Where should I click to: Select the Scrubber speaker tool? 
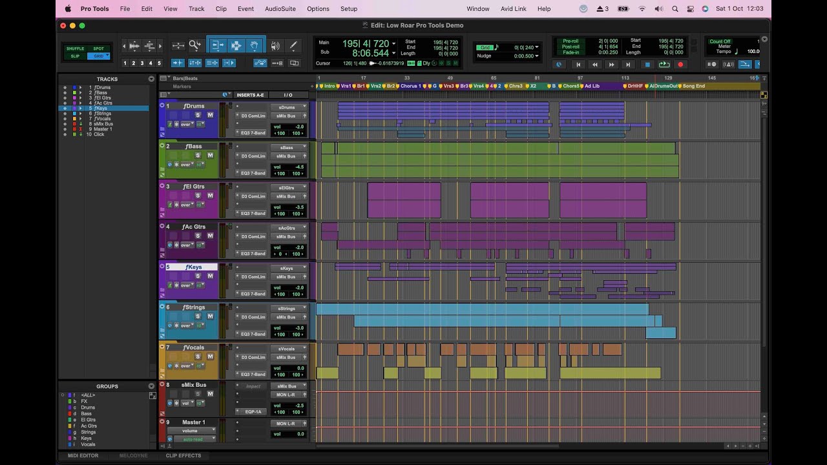(275, 46)
